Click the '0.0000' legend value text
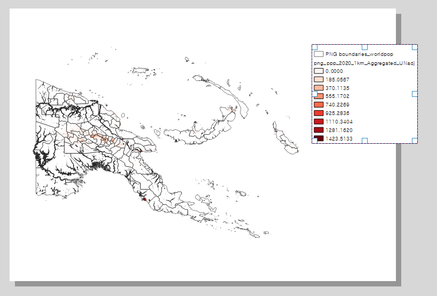The image size is (437, 296). pos(334,71)
